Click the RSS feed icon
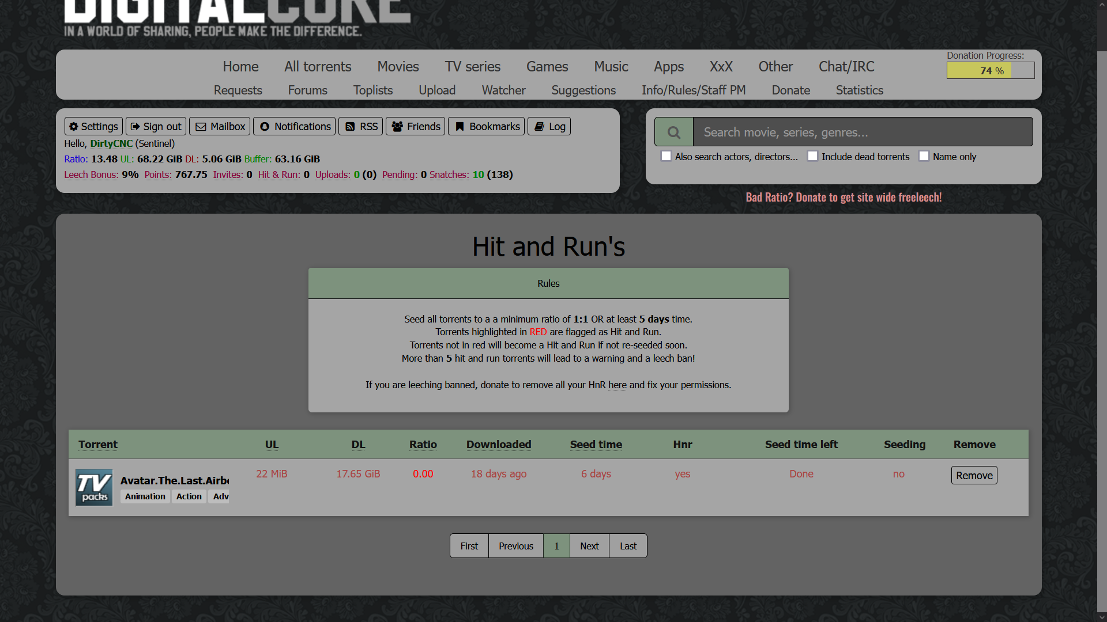Viewport: 1107px width, 622px height. point(350,127)
